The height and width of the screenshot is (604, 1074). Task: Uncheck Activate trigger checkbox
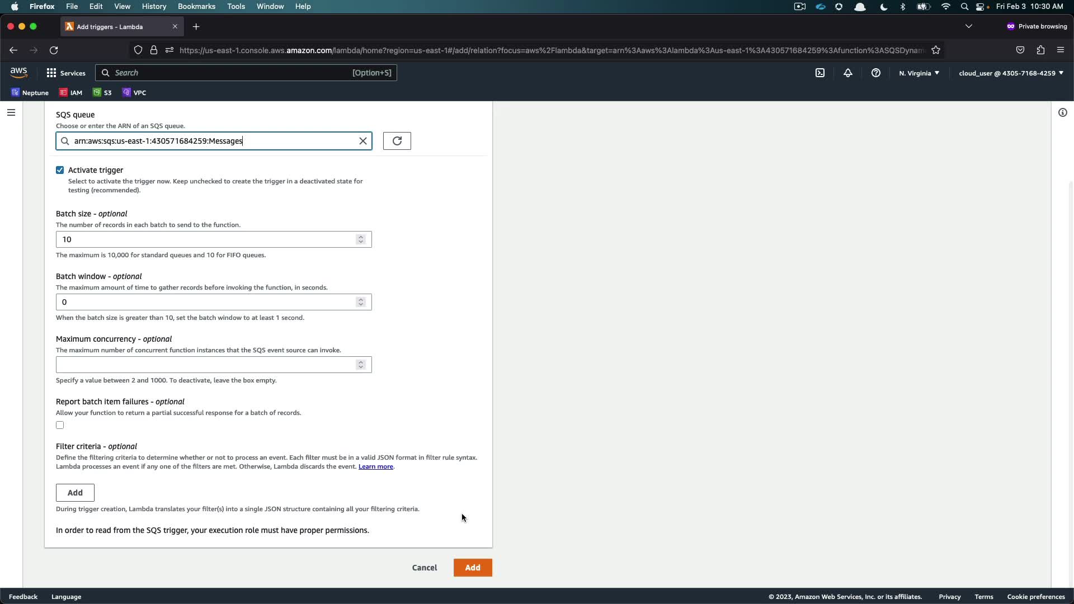pos(60,170)
